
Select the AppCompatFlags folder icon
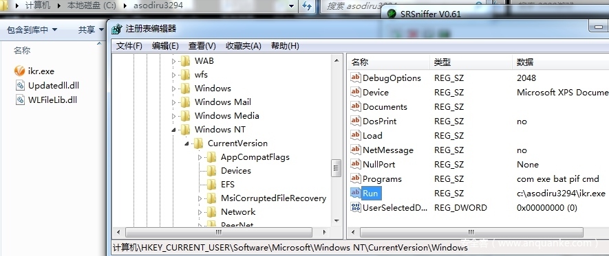click(x=212, y=157)
